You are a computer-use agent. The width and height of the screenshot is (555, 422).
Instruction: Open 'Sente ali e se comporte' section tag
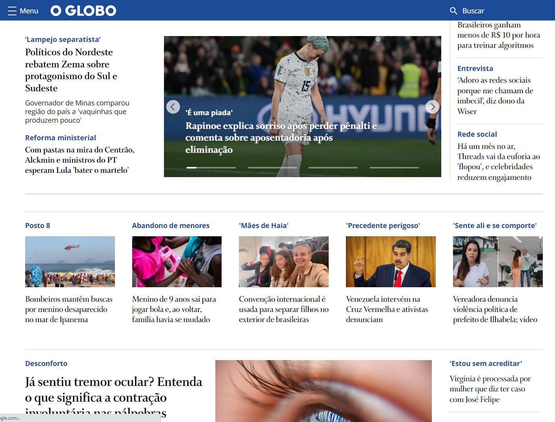(x=495, y=225)
